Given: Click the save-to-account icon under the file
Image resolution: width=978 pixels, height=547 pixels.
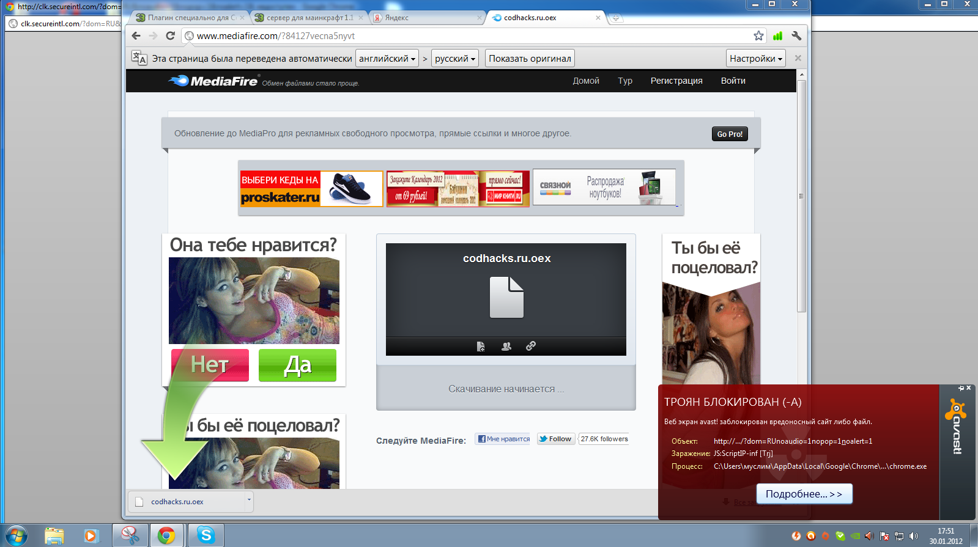Looking at the screenshot, I should (481, 347).
